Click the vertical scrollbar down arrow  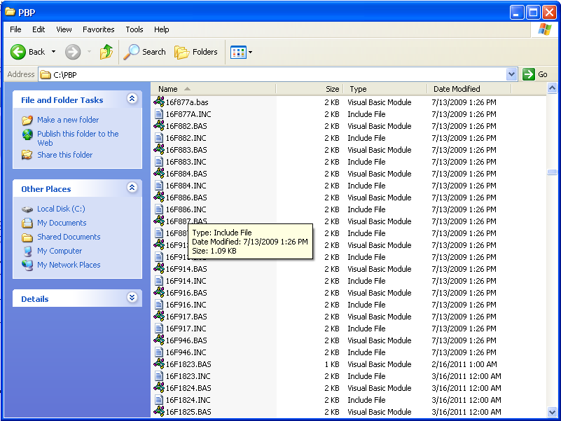point(553,412)
